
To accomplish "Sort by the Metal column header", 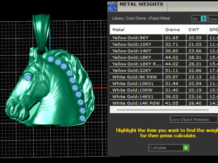I will click(x=136, y=29).
